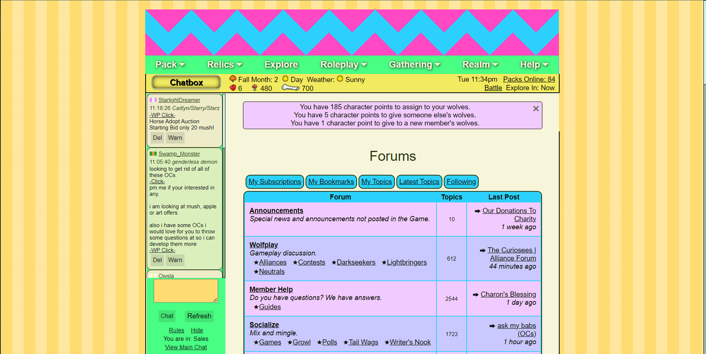
Task: Open the Wolfplay forum
Action: point(264,245)
